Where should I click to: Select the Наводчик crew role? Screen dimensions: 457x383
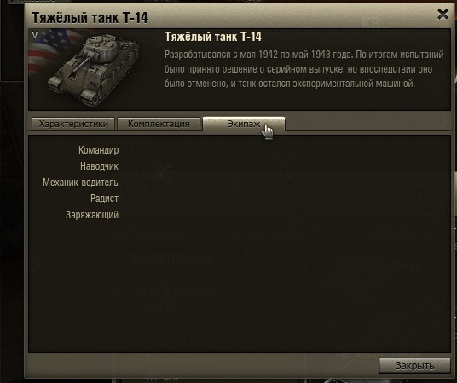coord(100,166)
